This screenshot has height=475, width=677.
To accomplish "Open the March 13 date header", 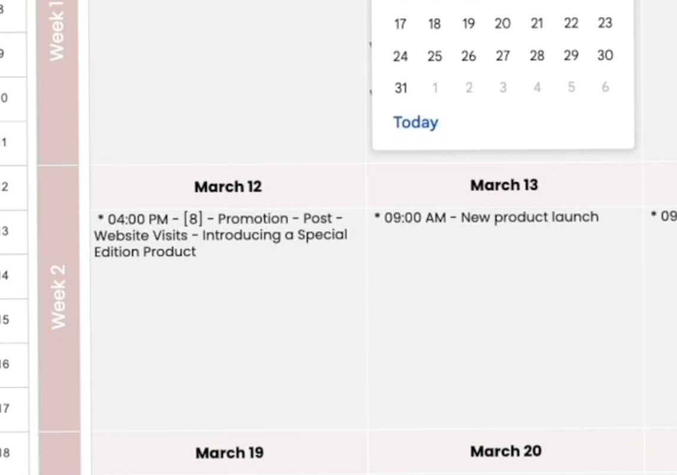I will pyautogui.click(x=504, y=185).
